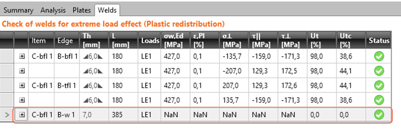Click the row selector arrow beside B-w 1 row

tap(7, 115)
